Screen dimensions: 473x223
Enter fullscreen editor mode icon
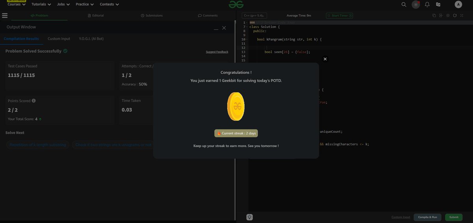462,15
